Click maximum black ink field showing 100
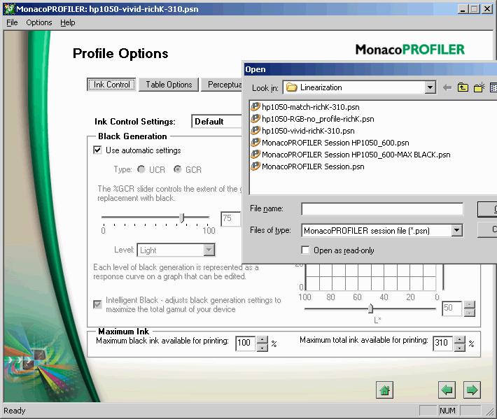The width and height of the screenshot is (497, 419). pyautogui.click(x=245, y=343)
